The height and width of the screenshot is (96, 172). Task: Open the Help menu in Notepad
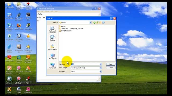56,11
